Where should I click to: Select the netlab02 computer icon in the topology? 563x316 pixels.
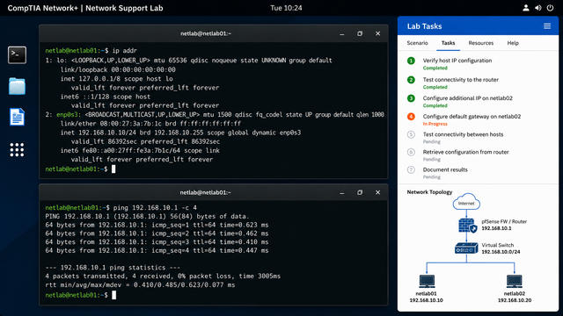click(x=514, y=281)
